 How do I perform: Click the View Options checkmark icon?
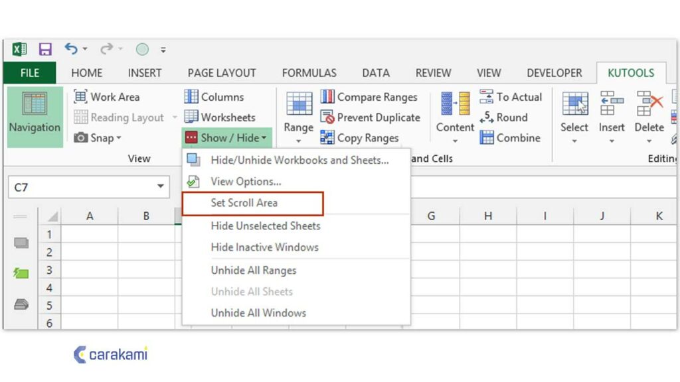193,182
